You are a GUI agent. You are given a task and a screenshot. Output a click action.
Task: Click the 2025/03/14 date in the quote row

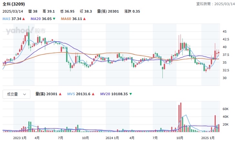pyautogui.click(x=13, y=12)
